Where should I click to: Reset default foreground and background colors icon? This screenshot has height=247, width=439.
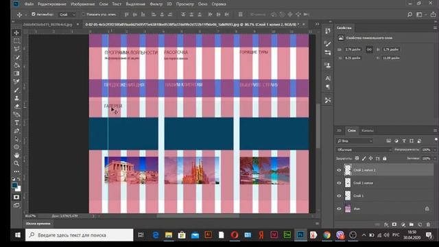pos(13,179)
